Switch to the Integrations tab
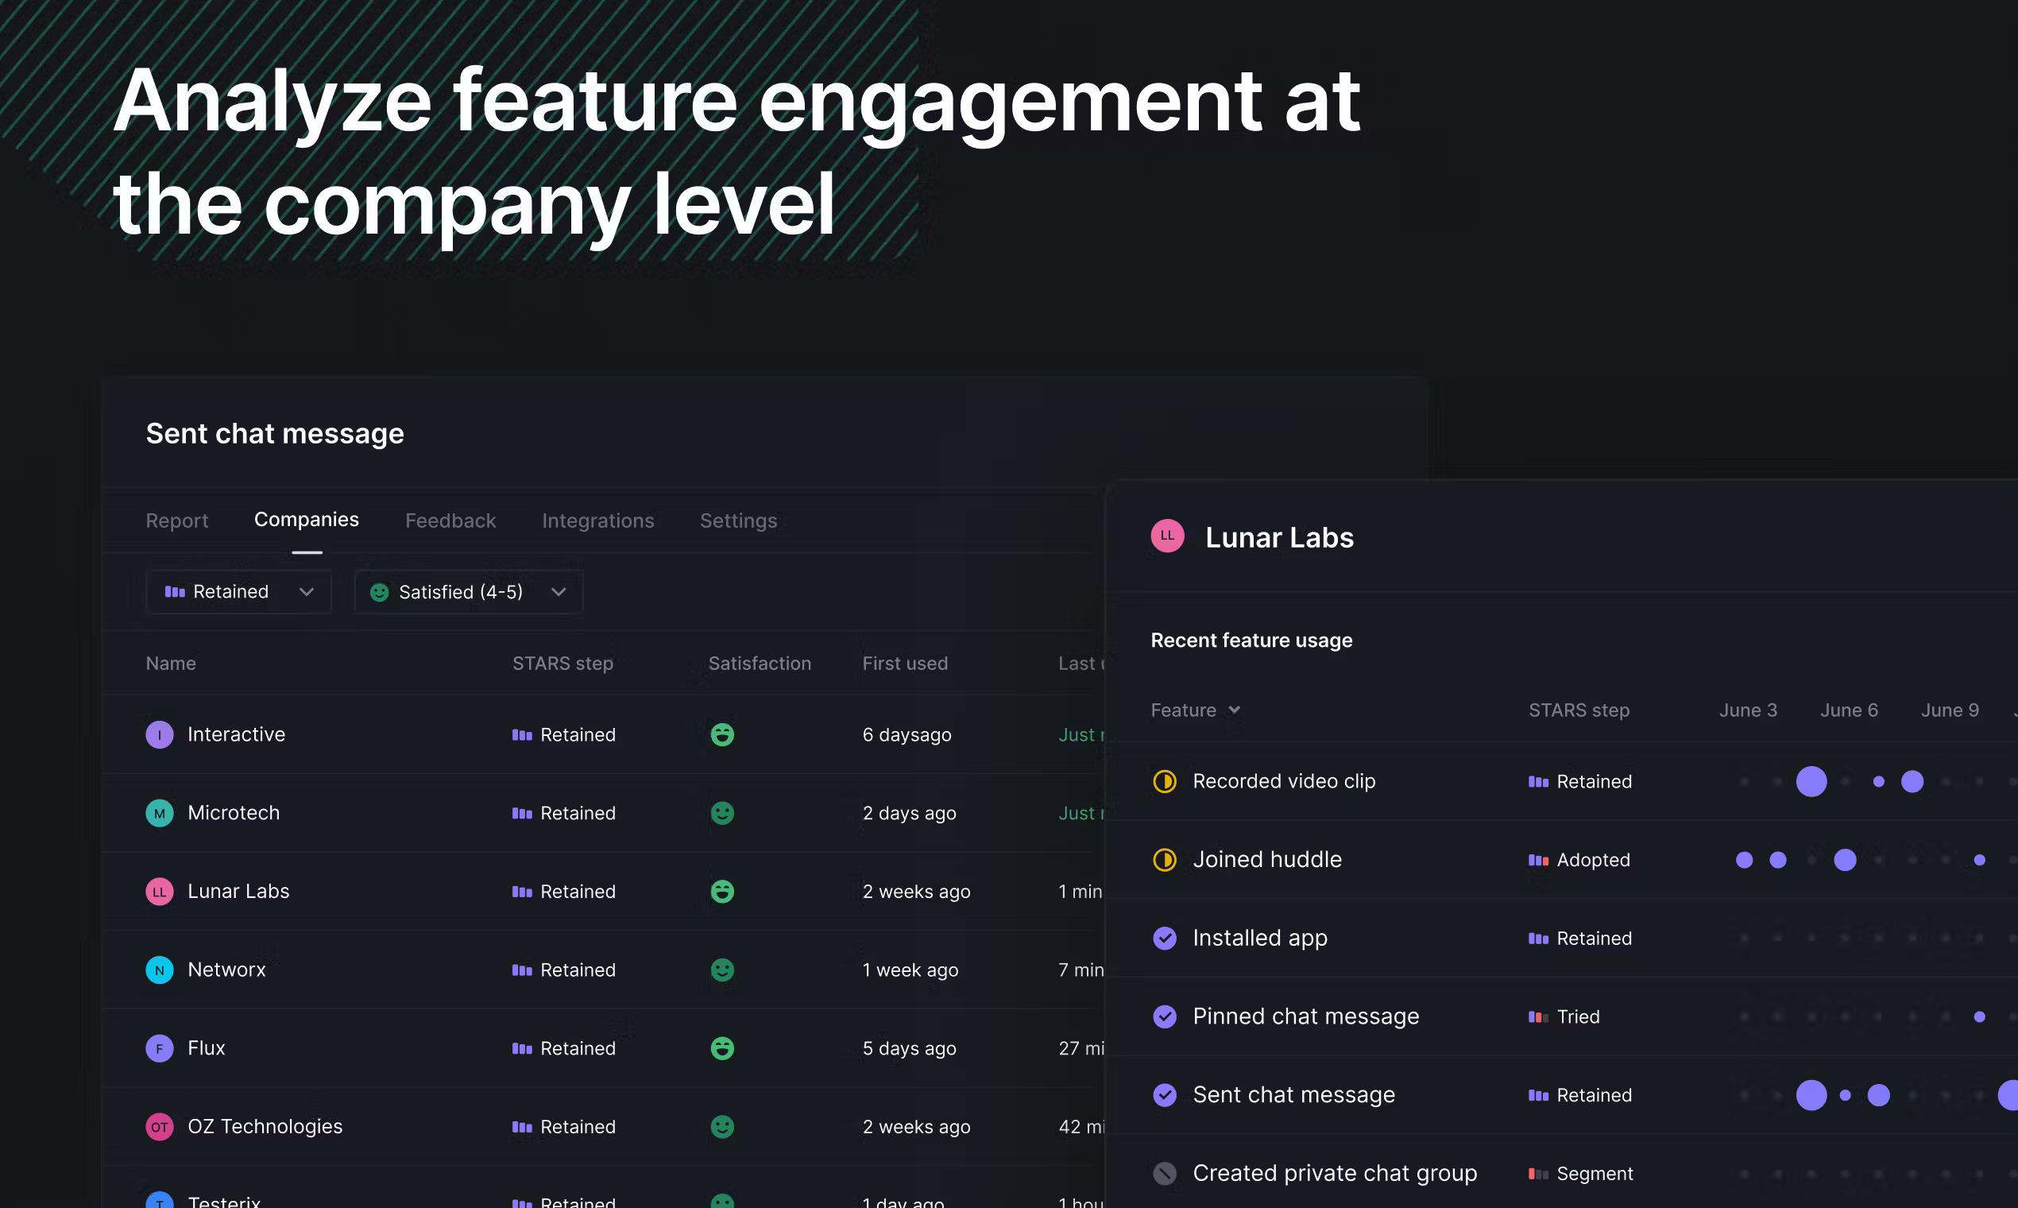 597,521
